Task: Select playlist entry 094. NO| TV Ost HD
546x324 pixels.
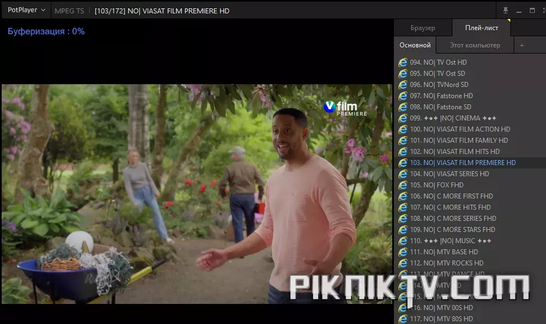Action: coord(470,62)
